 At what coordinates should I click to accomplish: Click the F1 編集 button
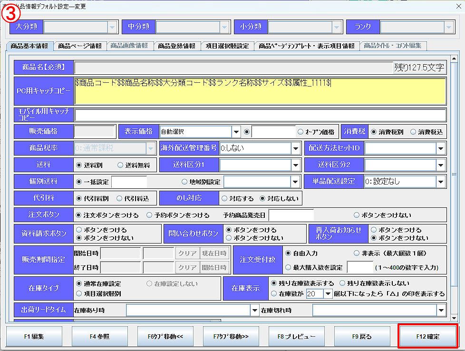[x=34, y=336]
